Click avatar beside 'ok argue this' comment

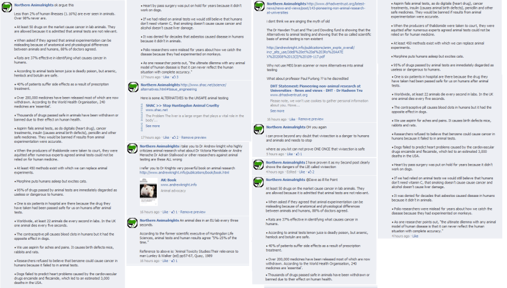[7, 8]
